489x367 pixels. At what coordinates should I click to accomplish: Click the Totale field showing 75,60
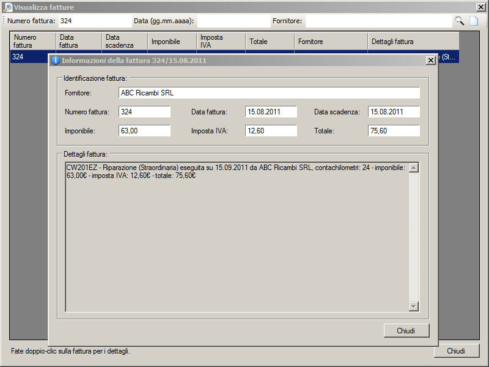(394, 131)
